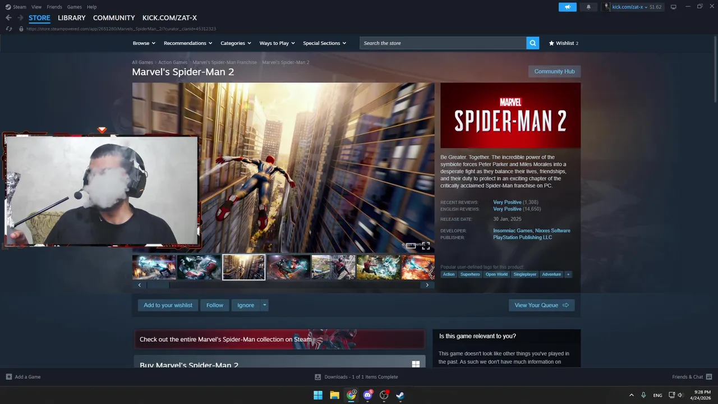
Task: Open the Wishlist star link
Action: [x=563, y=43]
